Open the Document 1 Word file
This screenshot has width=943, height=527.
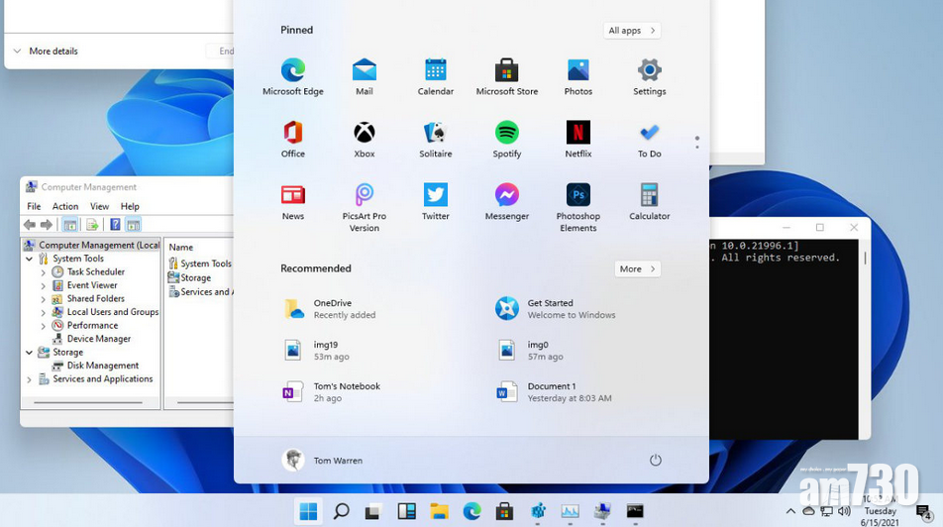click(554, 392)
